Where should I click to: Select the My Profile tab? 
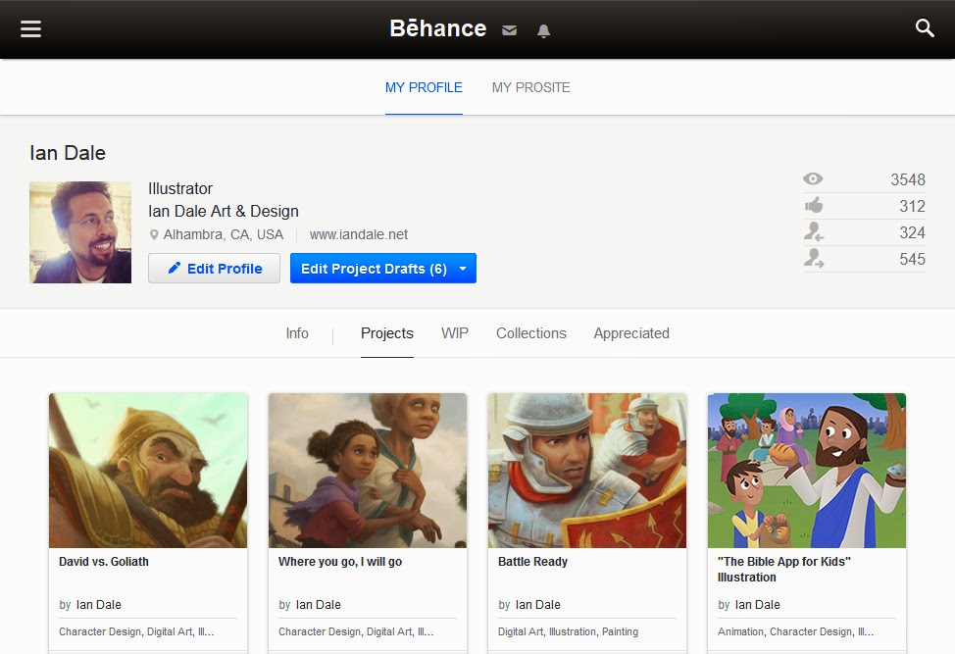tap(424, 87)
